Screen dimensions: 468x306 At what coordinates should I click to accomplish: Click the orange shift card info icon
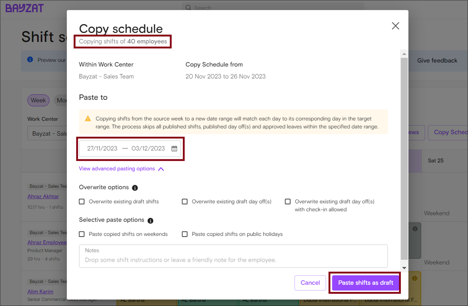[415, 278]
